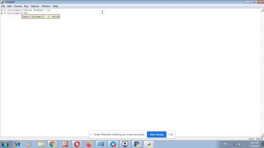Screen dimensions: 264x148
Task: Click the drag handle on sharing notification
Action: point(91,134)
